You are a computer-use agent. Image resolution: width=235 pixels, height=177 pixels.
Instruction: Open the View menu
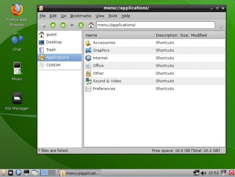(100, 16)
